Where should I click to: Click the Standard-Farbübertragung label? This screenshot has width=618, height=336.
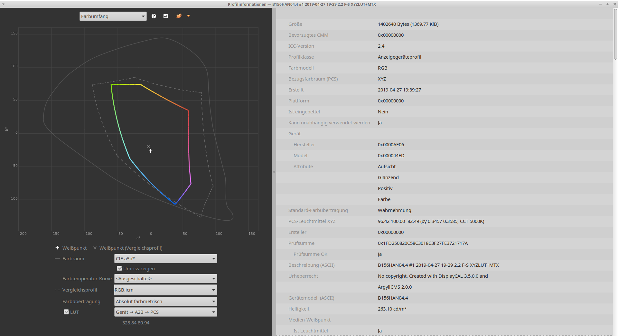click(x=318, y=210)
